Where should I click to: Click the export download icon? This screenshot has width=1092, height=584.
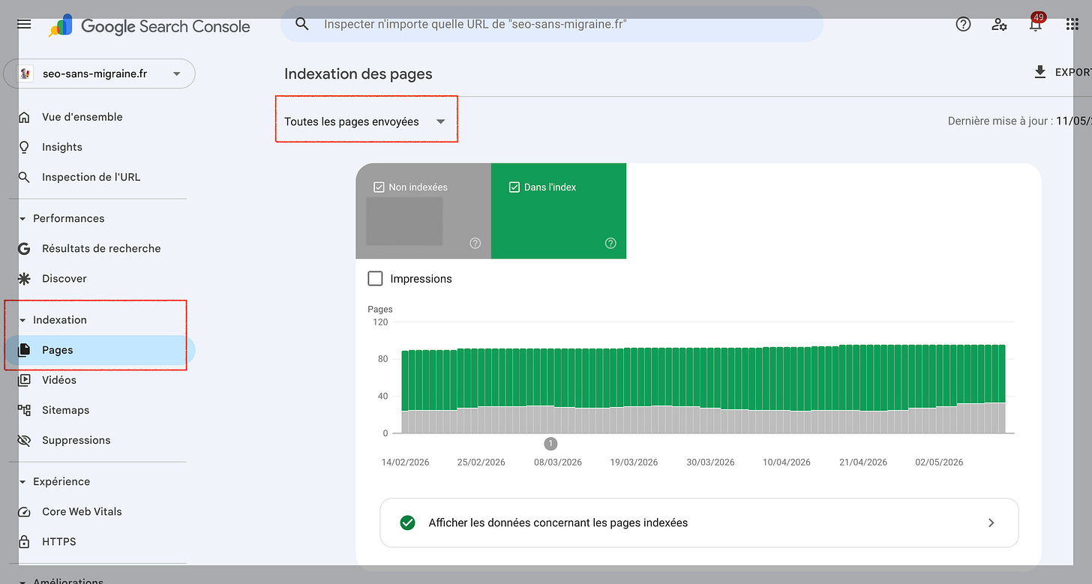click(1039, 72)
